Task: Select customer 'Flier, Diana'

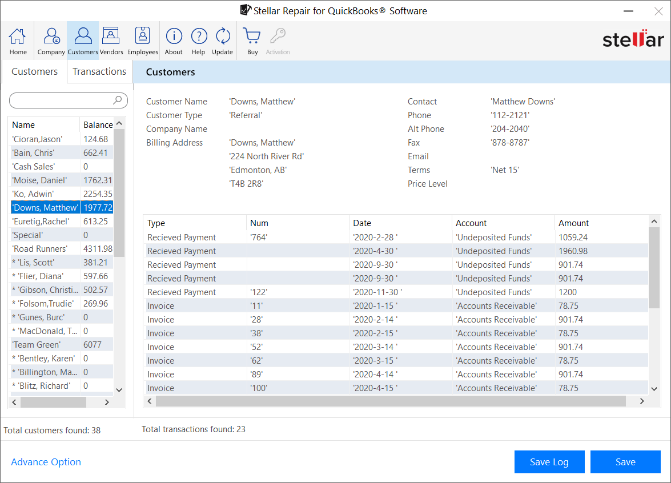Action: pos(62,276)
